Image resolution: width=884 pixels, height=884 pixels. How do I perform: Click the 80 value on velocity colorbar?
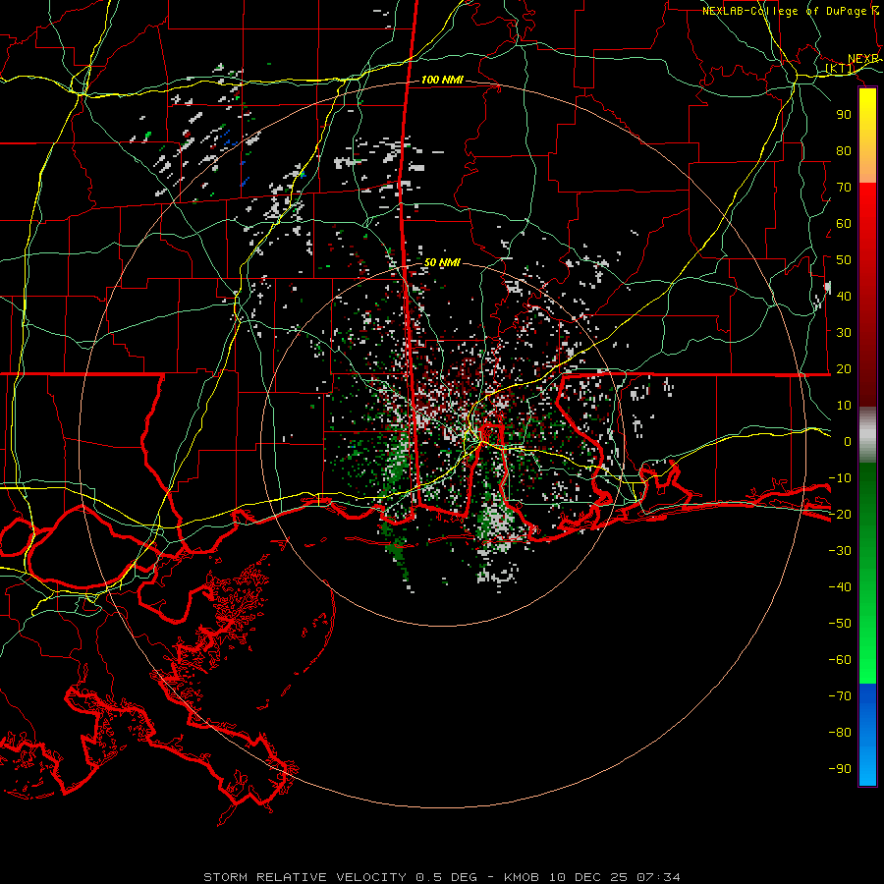coord(844,151)
